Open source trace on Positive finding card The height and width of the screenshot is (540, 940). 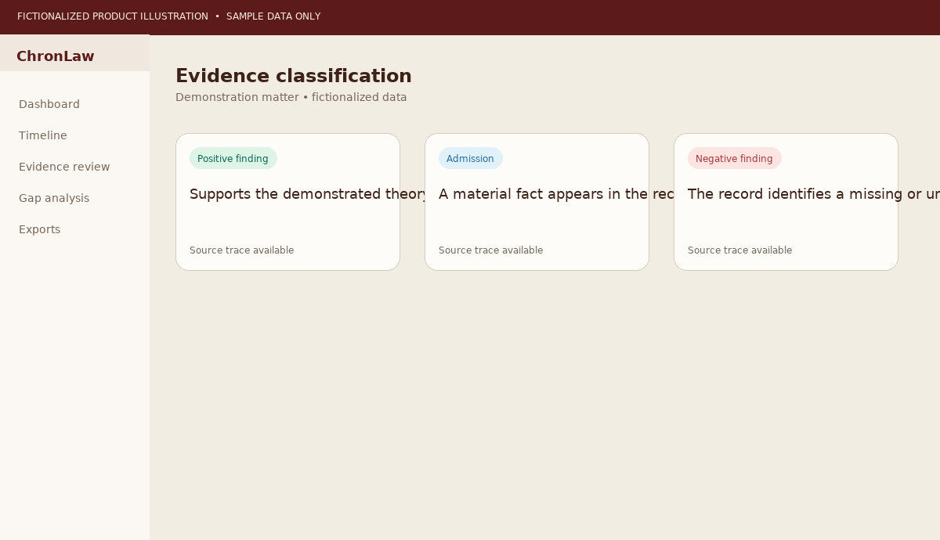coord(242,250)
